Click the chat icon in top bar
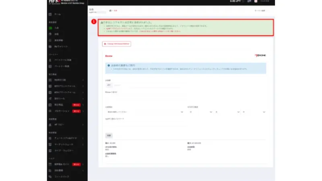Image resolution: width=322 pixels, height=181 pixels. click(249, 2)
